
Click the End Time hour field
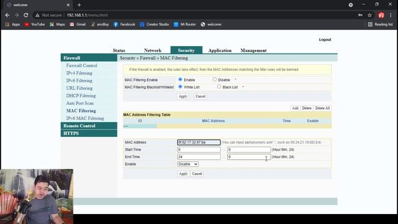click(199, 157)
